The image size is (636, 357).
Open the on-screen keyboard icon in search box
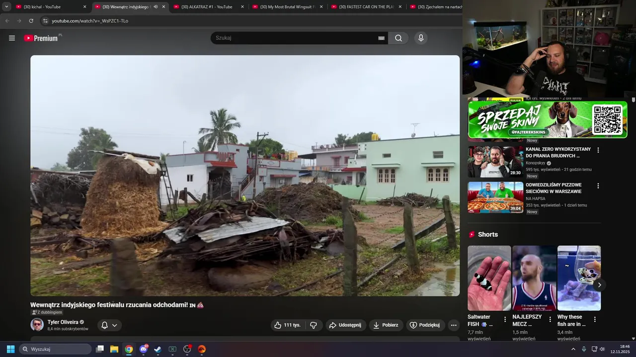tap(381, 38)
